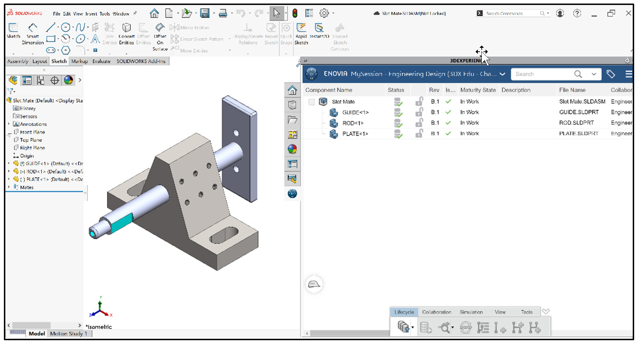
Task: Click the Save to 3DEXPERIENCE icon in Lifecycle toolbar
Action: (x=404, y=327)
